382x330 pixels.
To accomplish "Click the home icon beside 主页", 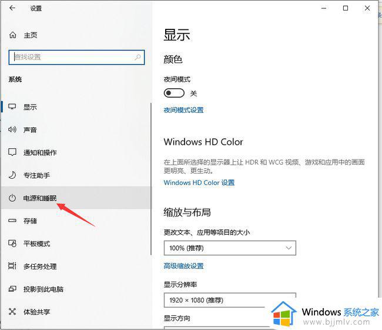I will click(13, 35).
